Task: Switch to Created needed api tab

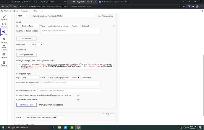Action: 21,2
